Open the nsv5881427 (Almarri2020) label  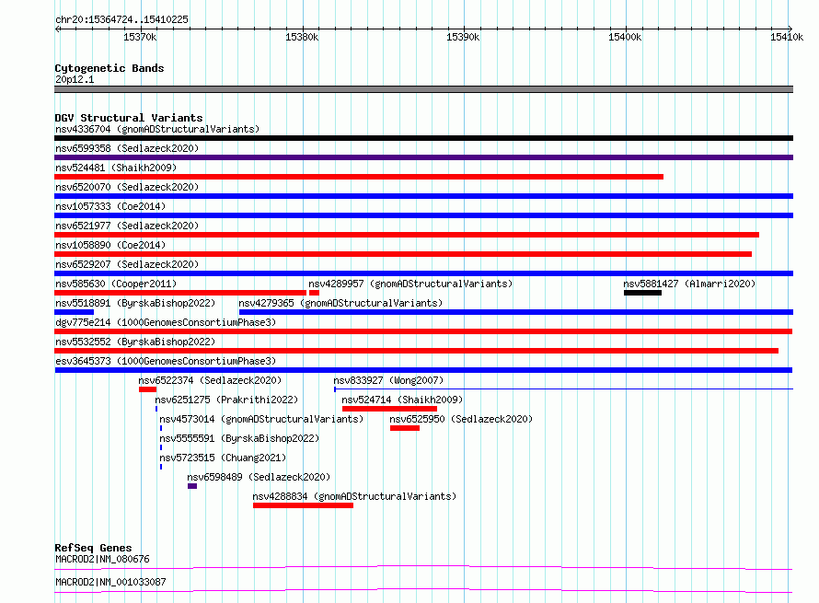(689, 284)
